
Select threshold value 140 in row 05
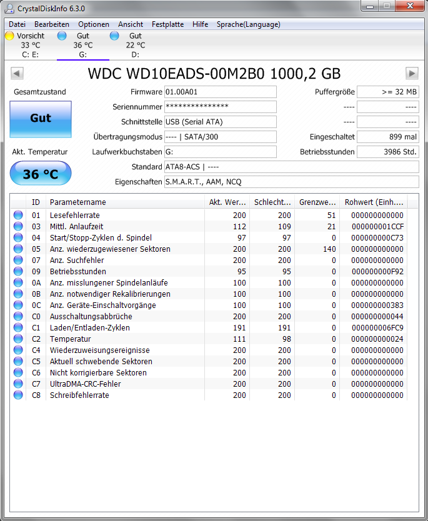329,249
